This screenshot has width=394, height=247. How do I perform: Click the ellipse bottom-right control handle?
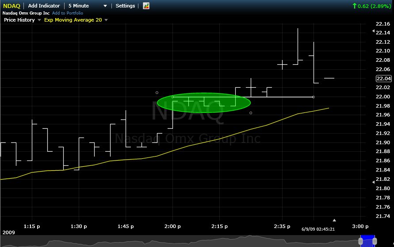tap(251, 113)
